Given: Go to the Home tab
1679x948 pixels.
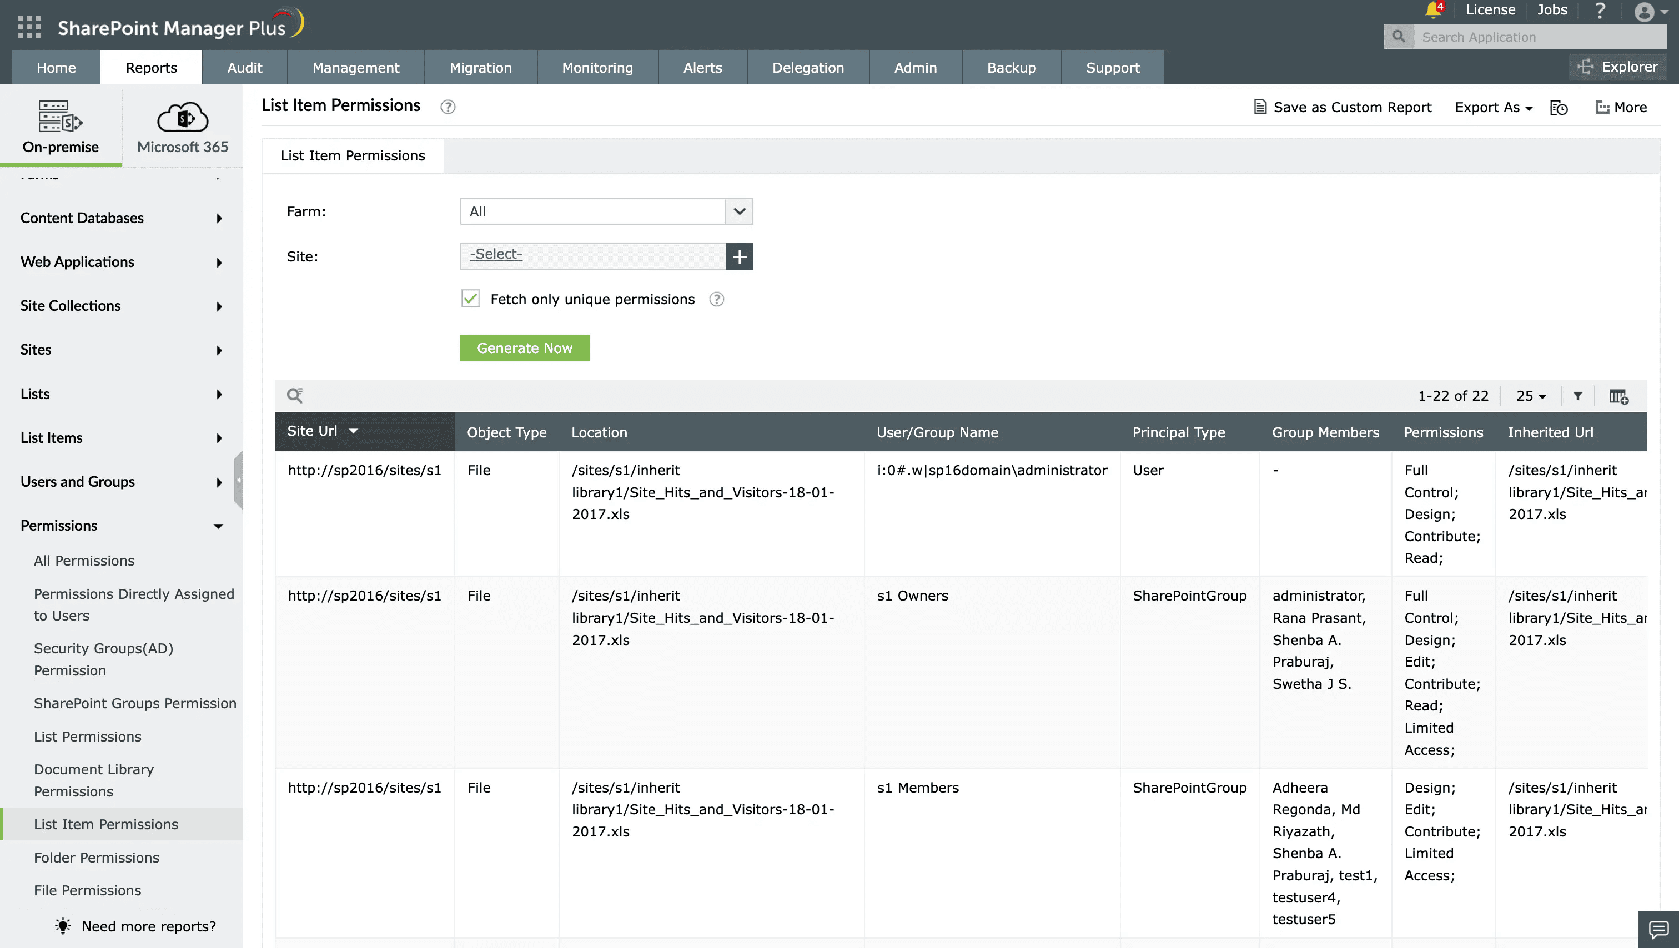Looking at the screenshot, I should click(56, 68).
